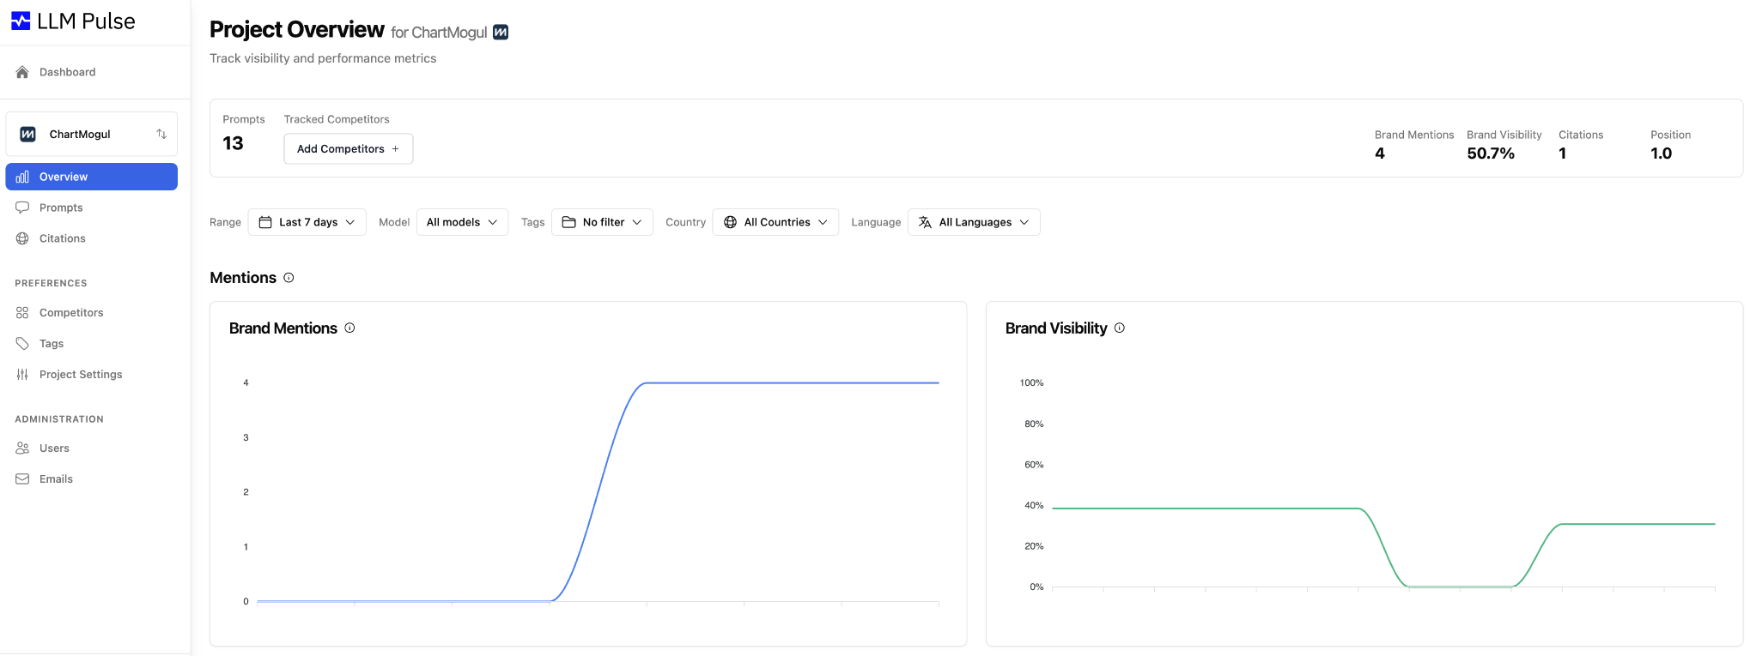Click the Tracked Competitors label
The width and height of the screenshot is (1762, 656).
point(337,119)
